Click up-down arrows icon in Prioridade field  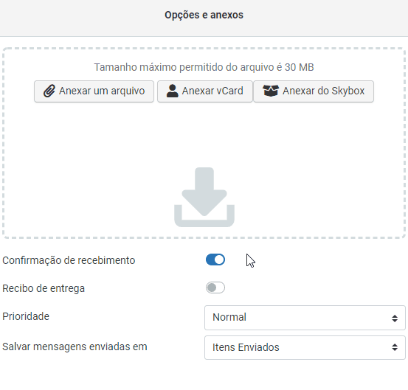click(395, 318)
